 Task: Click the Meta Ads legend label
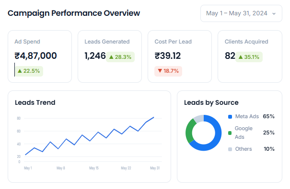coord(247,116)
